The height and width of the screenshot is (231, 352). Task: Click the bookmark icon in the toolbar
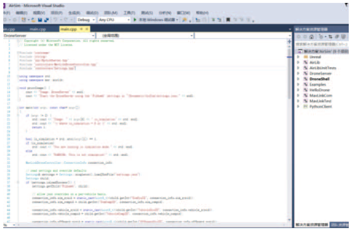[228, 20]
